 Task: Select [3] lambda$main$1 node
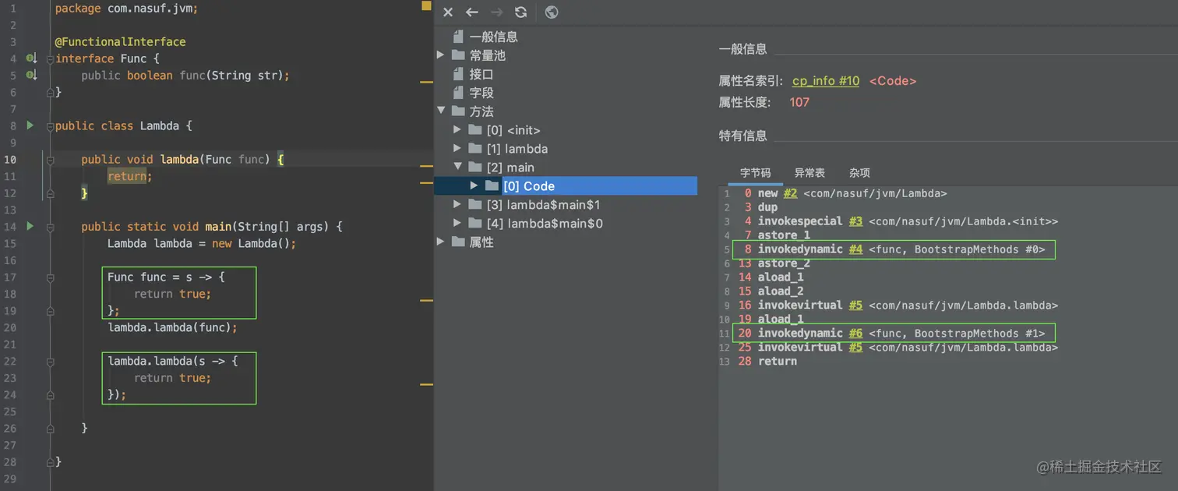tap(543, 205)
